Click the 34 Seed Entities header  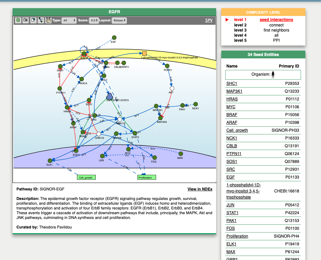[x=263, y=54]
